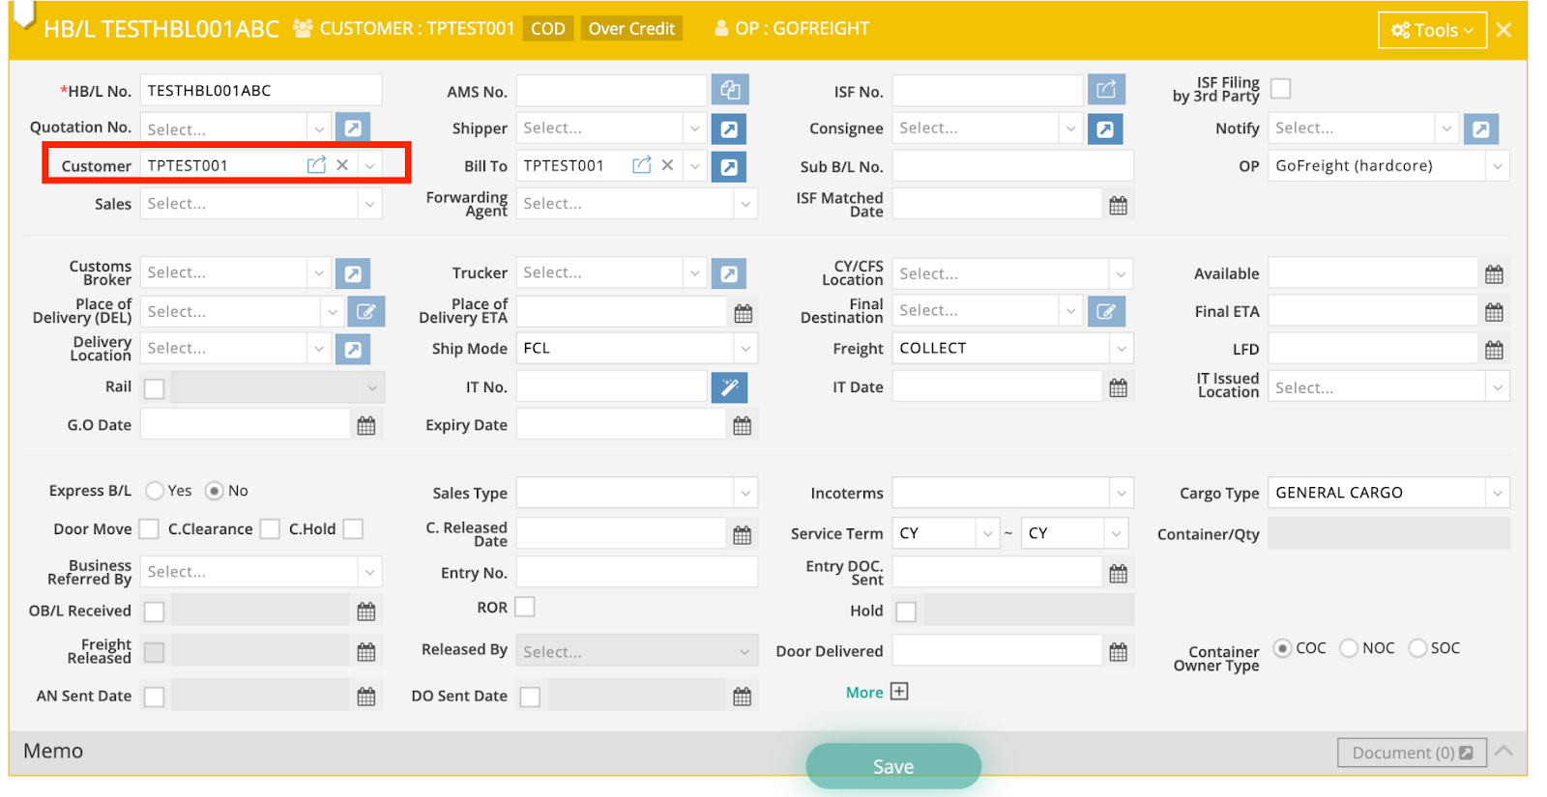1547x797 pixels.
Task: Click the share icon next to ISF No.
Action: [1105, 90]
